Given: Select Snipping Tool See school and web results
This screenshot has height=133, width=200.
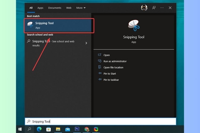Looking at the screenshot, I should 58,43.
